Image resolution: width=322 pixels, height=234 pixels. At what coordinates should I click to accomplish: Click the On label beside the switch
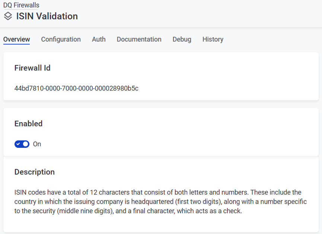(x=37, y=144)
